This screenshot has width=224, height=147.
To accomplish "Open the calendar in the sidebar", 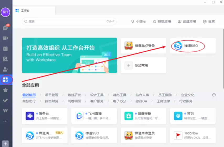I will point(6,48).
